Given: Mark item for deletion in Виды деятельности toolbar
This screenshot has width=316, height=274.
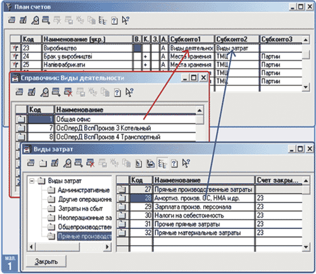Looking at the screenshot, I should click(x=68, y=92).
